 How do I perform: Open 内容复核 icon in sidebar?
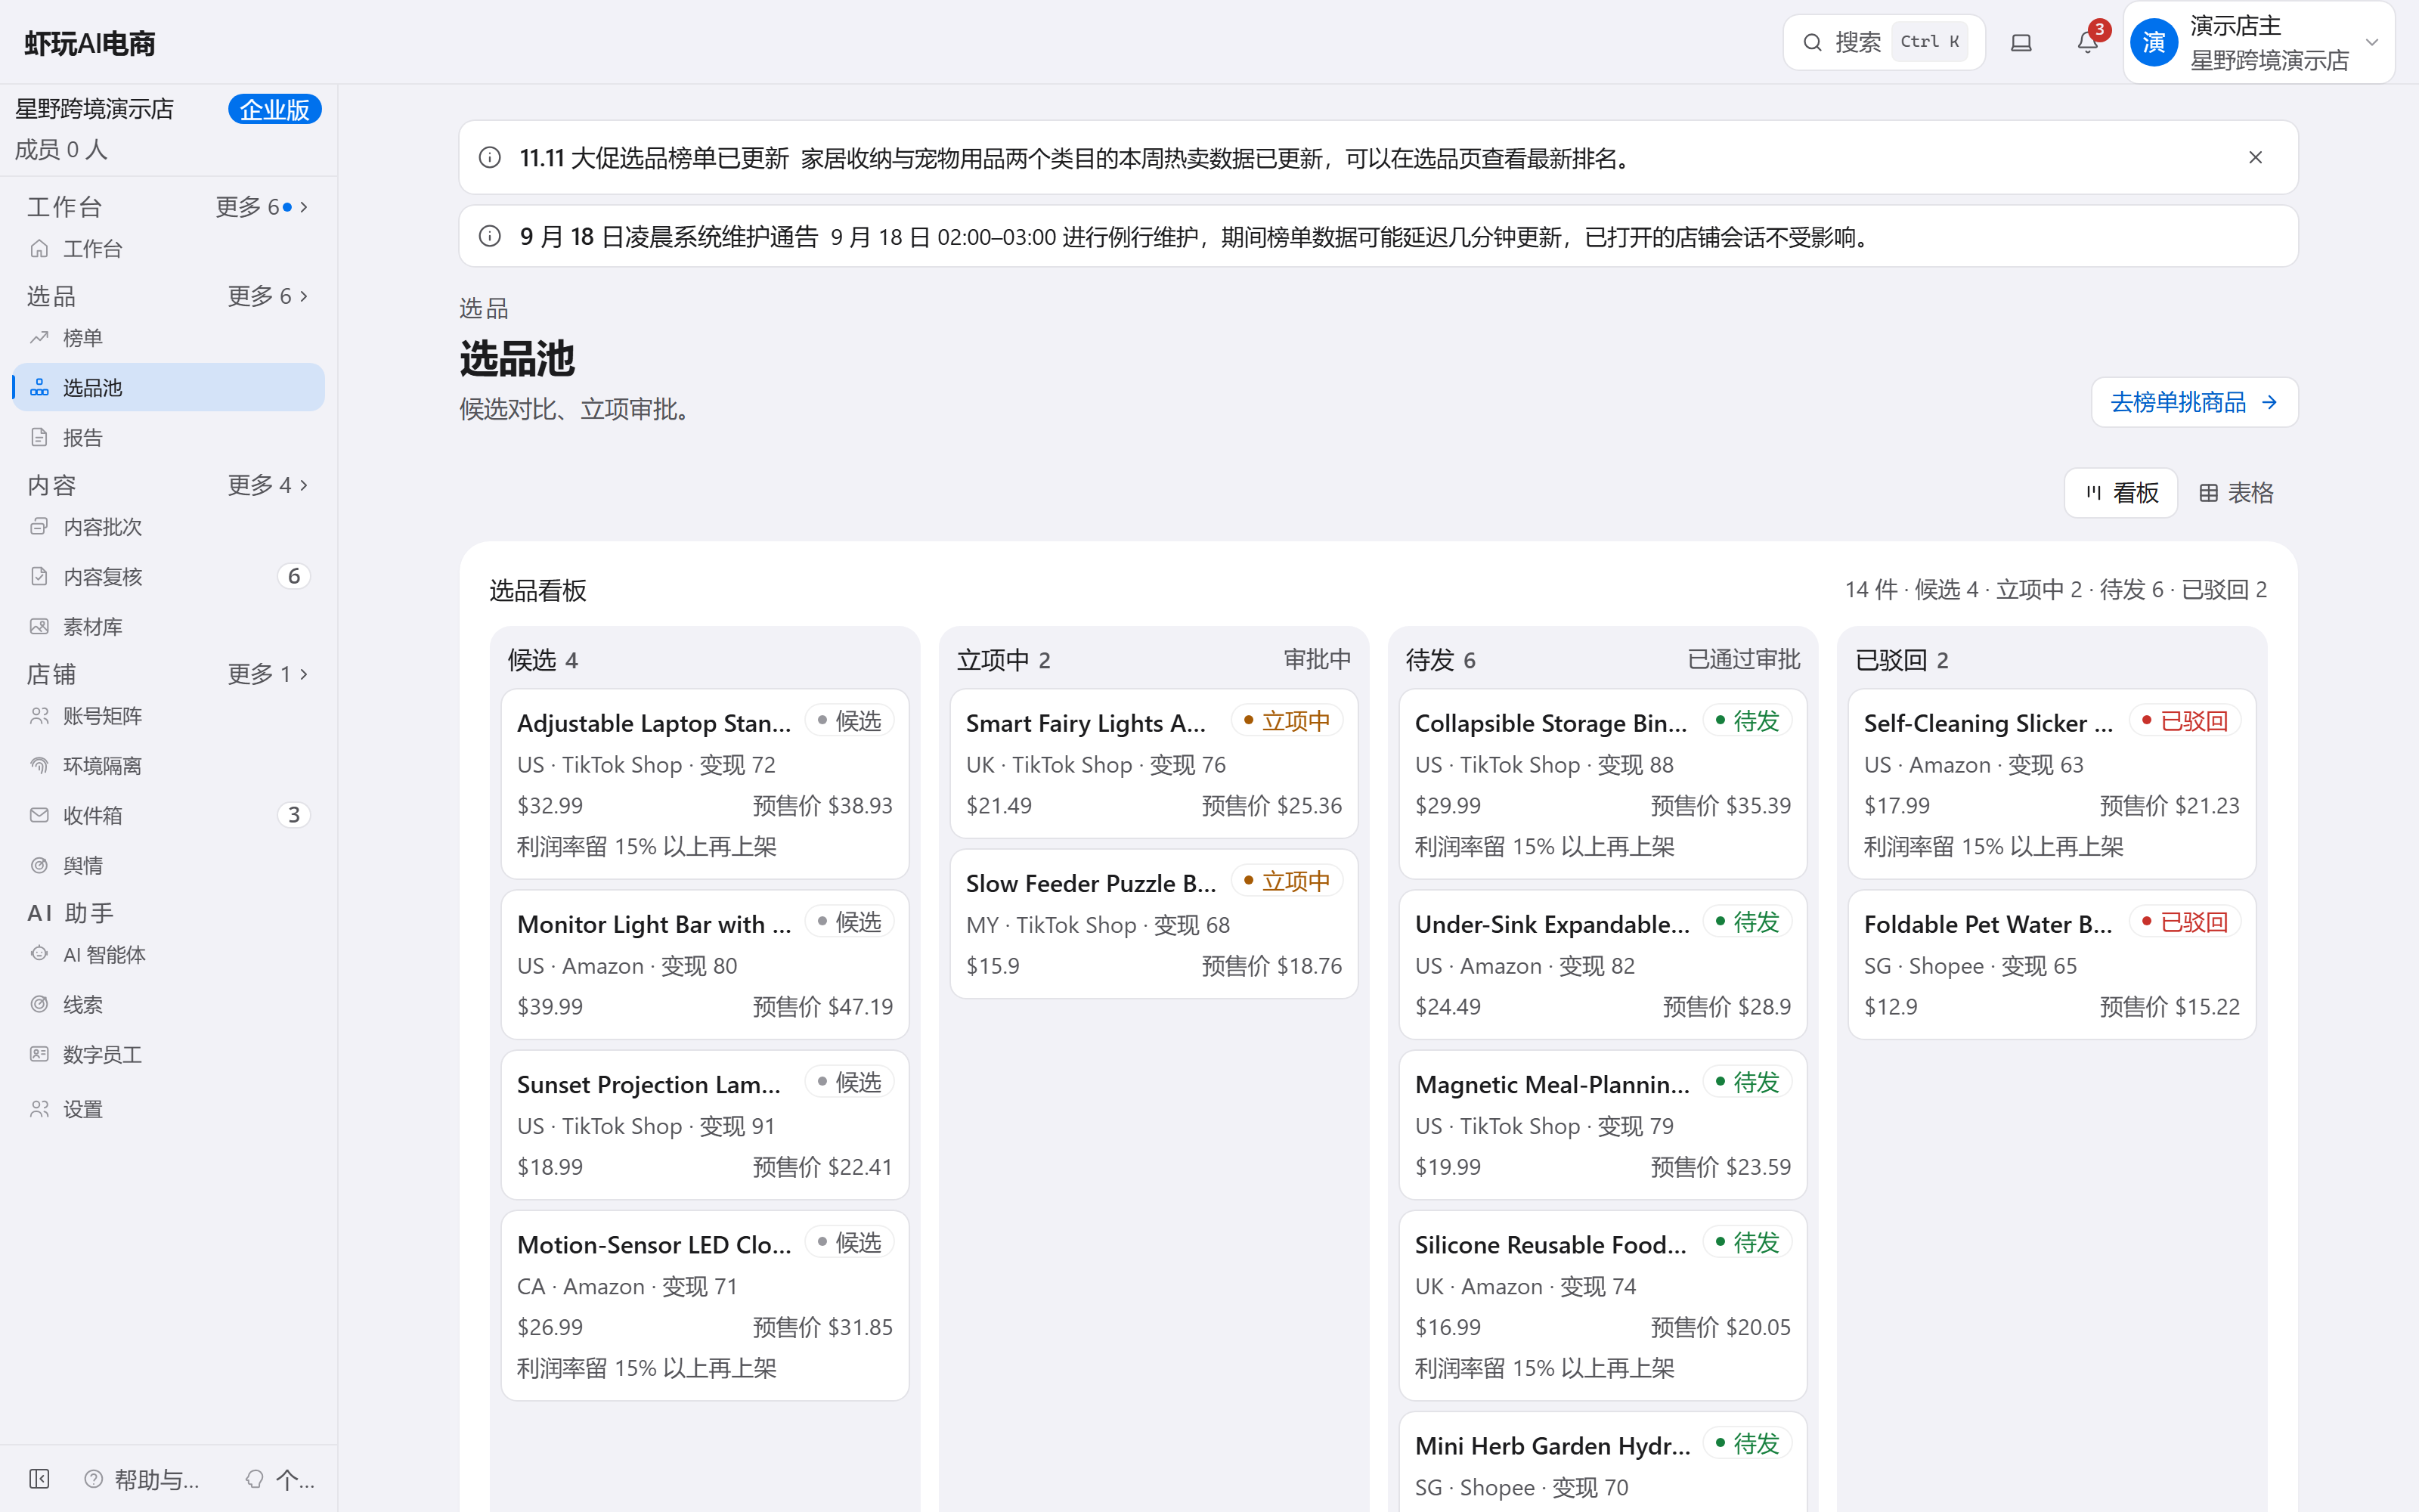(39, 576)
